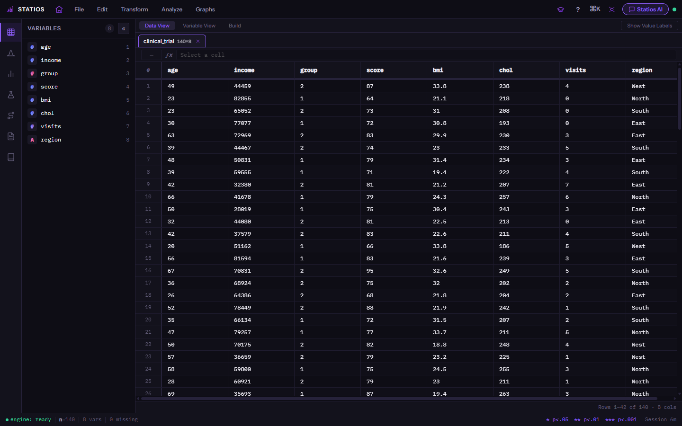The height and width of the screenshot is (426, 682).
Task: Open the Edit menu
Action: tap(102, 9)
